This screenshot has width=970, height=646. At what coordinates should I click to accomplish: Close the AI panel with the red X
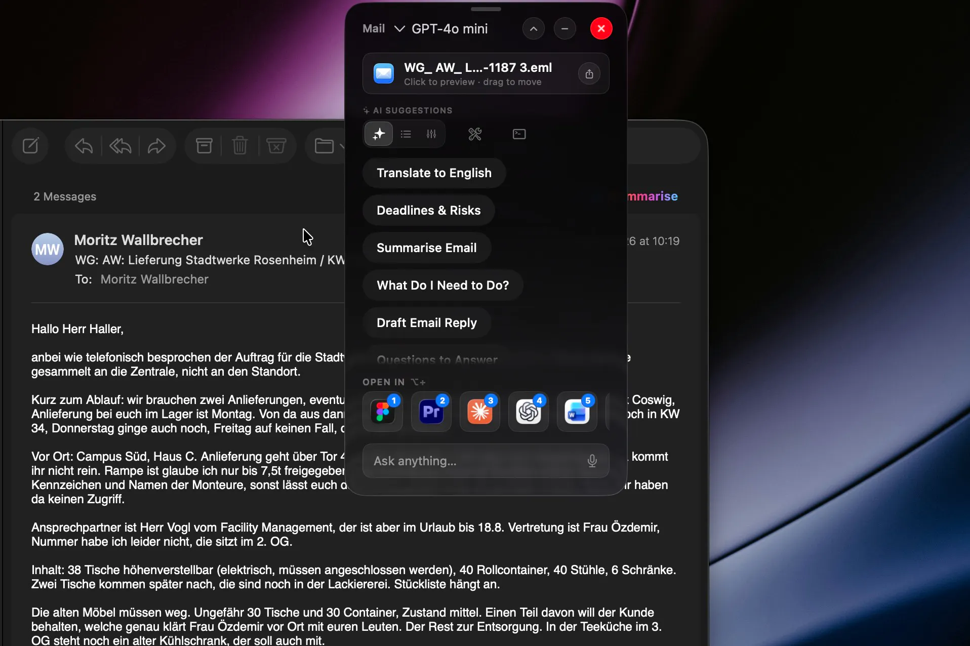[x=601, y=29]
